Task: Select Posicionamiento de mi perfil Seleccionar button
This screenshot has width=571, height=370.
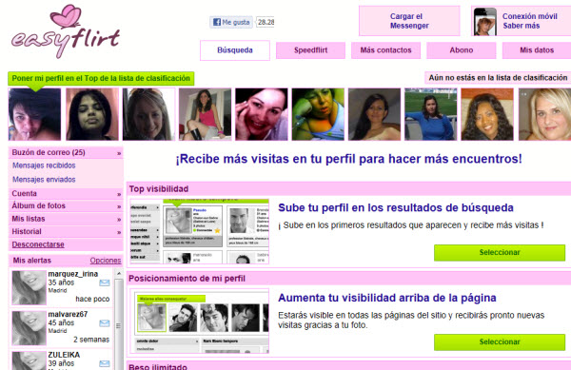Action: tap(500, 342)
